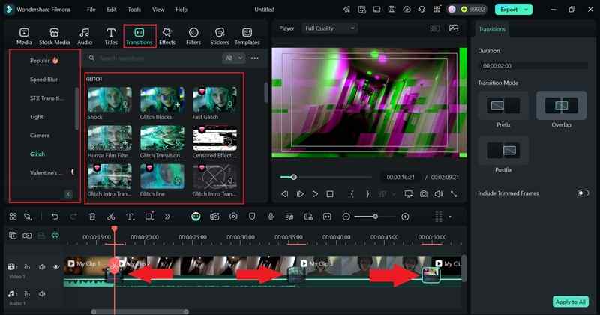Image resolution: width=600 pixels, height=315 pixels.
Task: Select the Censored Effect transition thumbnail
Action: coord(214,139)
